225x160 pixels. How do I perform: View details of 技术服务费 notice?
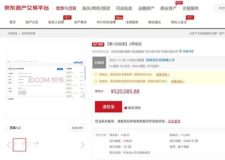pos(163,74)
